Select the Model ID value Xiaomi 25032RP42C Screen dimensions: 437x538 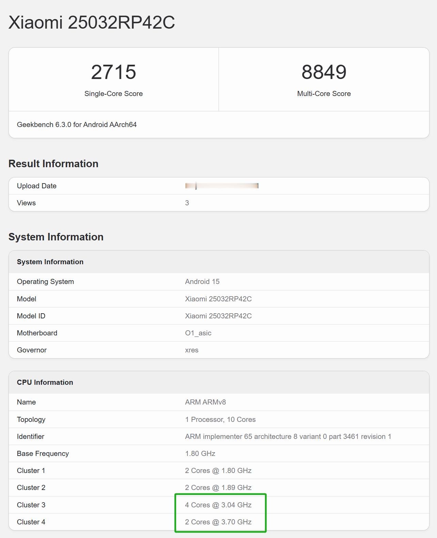218,316
